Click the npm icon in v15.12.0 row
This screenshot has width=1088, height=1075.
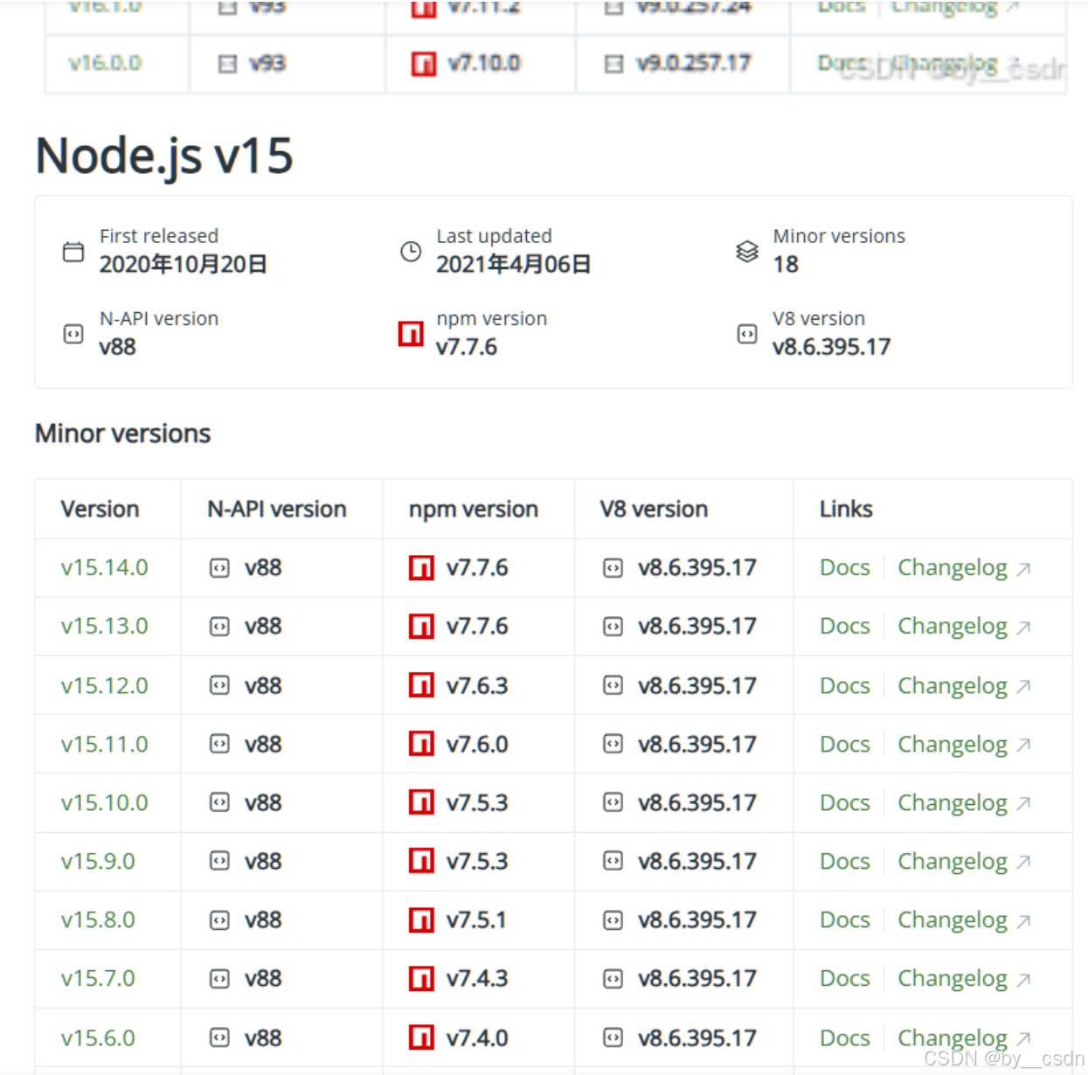point(421,686)
